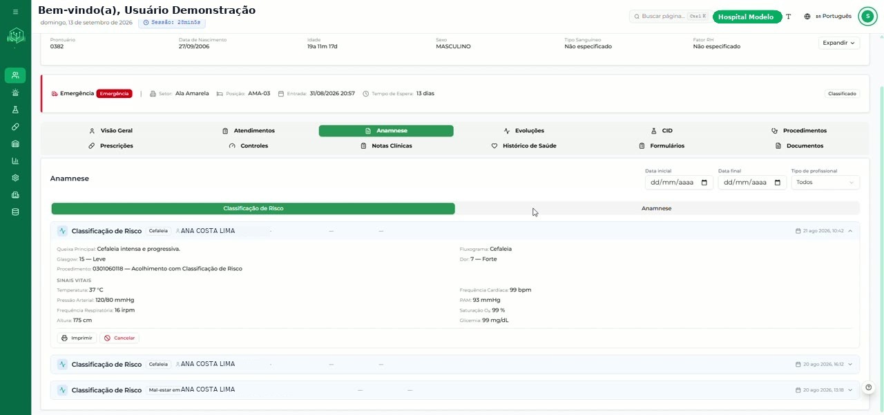Click the Cancelar button
This screenshot has height=415, width=884.
[x=119, y=338]
